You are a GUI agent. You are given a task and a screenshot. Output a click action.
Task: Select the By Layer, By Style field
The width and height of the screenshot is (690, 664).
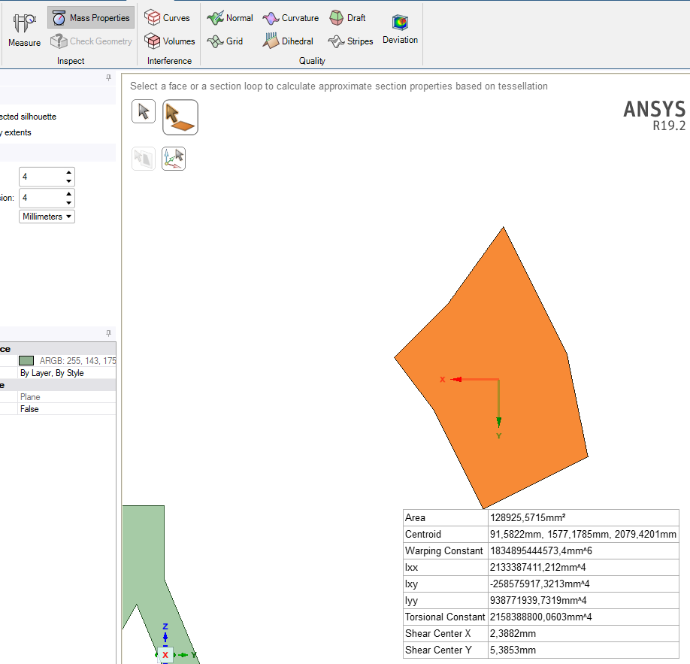click(52, 373)
